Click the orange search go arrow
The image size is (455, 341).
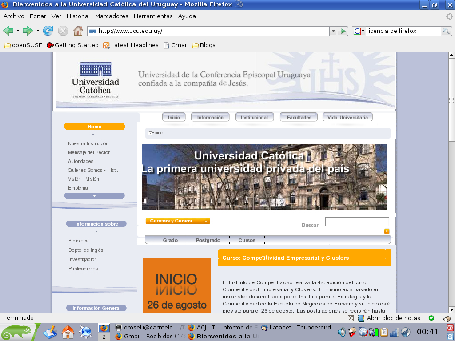tap(387, 231)
